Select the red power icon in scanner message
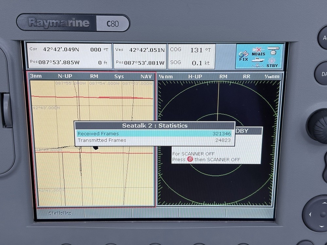The image size is (327, 245). pyautogui.click(x=190, y=159)
